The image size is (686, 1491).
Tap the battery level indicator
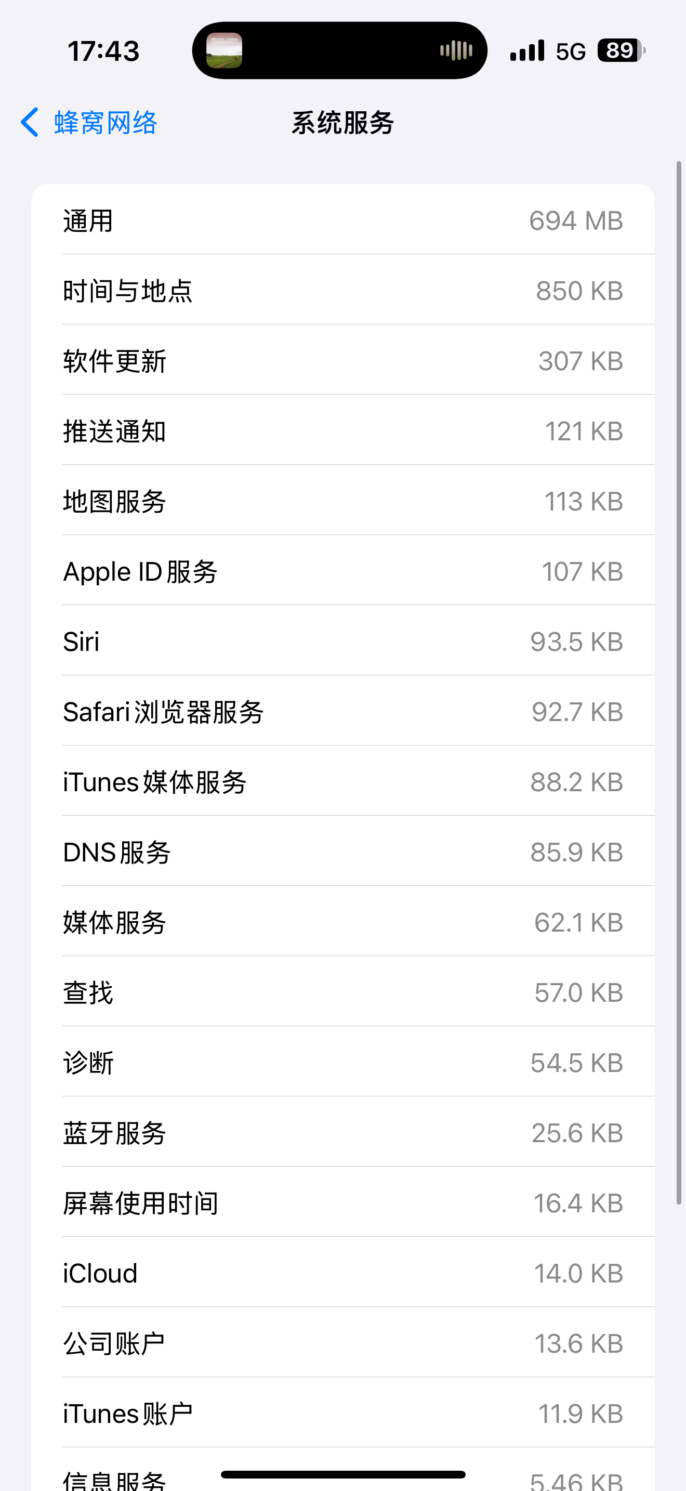[621, 50]
